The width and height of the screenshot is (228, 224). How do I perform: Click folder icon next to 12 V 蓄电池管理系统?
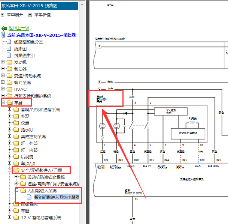point(16,218)
